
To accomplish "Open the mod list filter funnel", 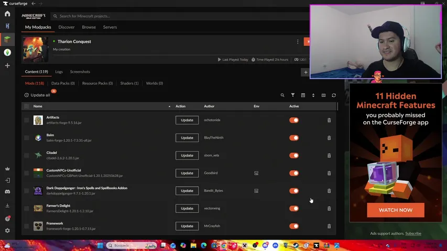I will 293,95.
